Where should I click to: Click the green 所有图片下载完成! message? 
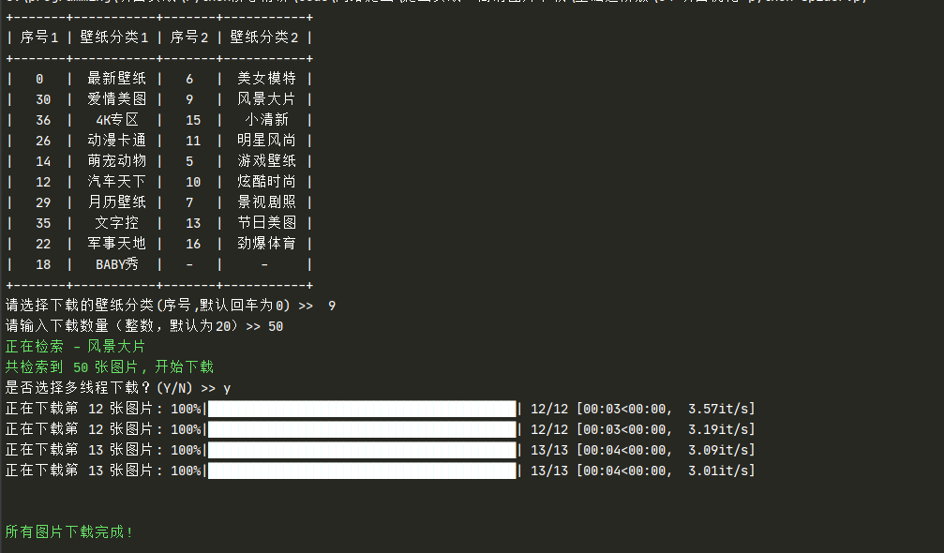click(68, 532)
